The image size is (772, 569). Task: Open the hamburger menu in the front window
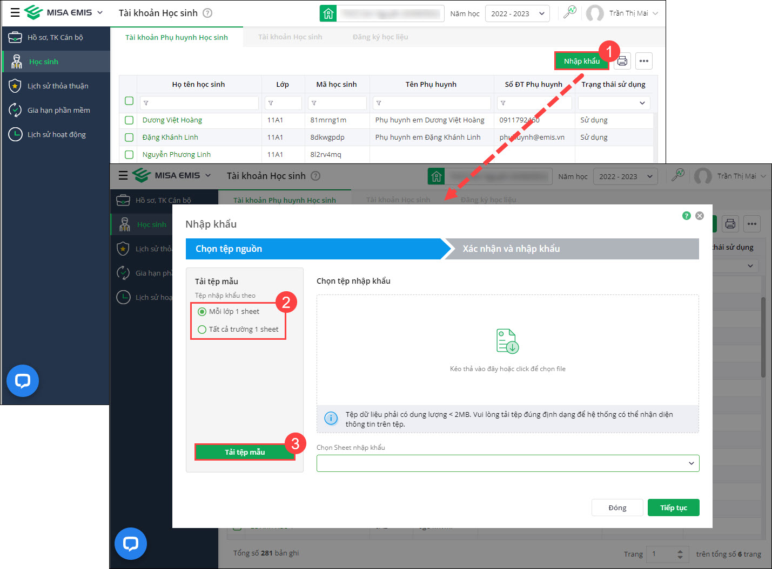click(x=123, y=176)
